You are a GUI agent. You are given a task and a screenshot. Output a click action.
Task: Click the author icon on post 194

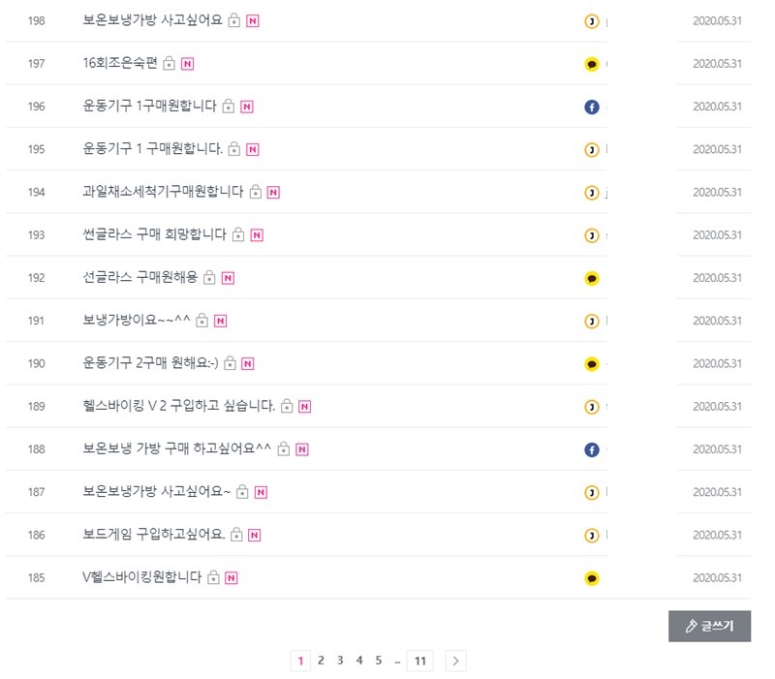[592, 193]
